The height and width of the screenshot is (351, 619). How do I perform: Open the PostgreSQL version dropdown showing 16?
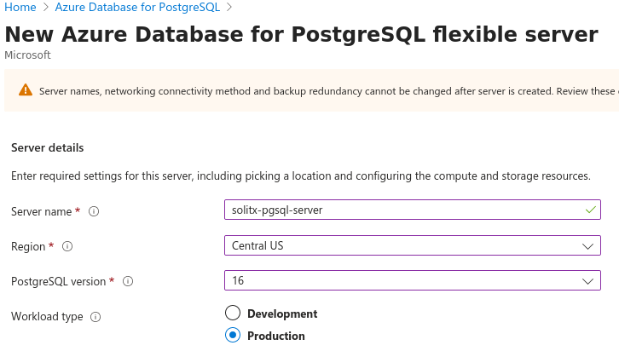coord(413,280)
